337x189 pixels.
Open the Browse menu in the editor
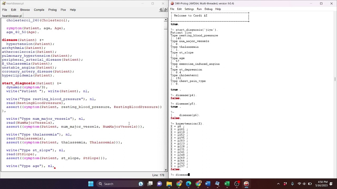[x=25, y=10]
